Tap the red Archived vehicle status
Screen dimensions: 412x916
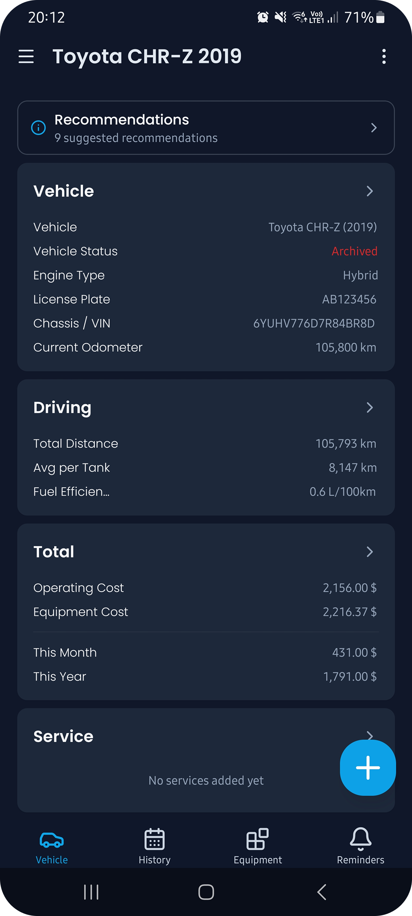coord(354,251)
